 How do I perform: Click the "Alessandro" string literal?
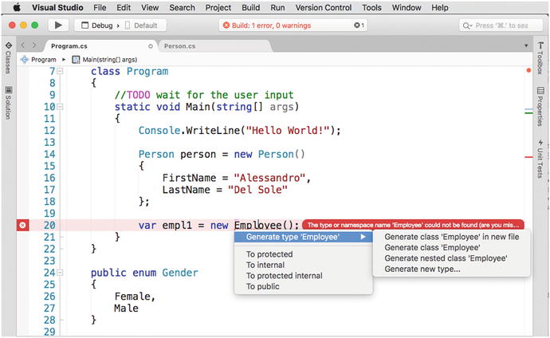coord(269,178)
